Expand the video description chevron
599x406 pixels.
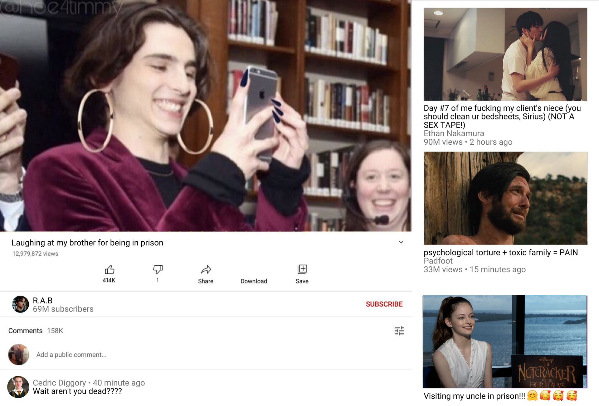click(x=401, y=242)
